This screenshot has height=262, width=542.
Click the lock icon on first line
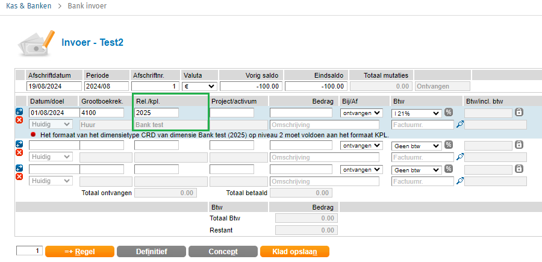[519, 112]
